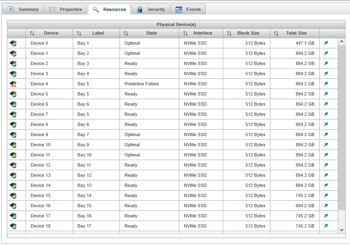Viewport: 350px width, 245px height.
Task: Click the green check icon for Device 1
Action: [x=13, y=54]
